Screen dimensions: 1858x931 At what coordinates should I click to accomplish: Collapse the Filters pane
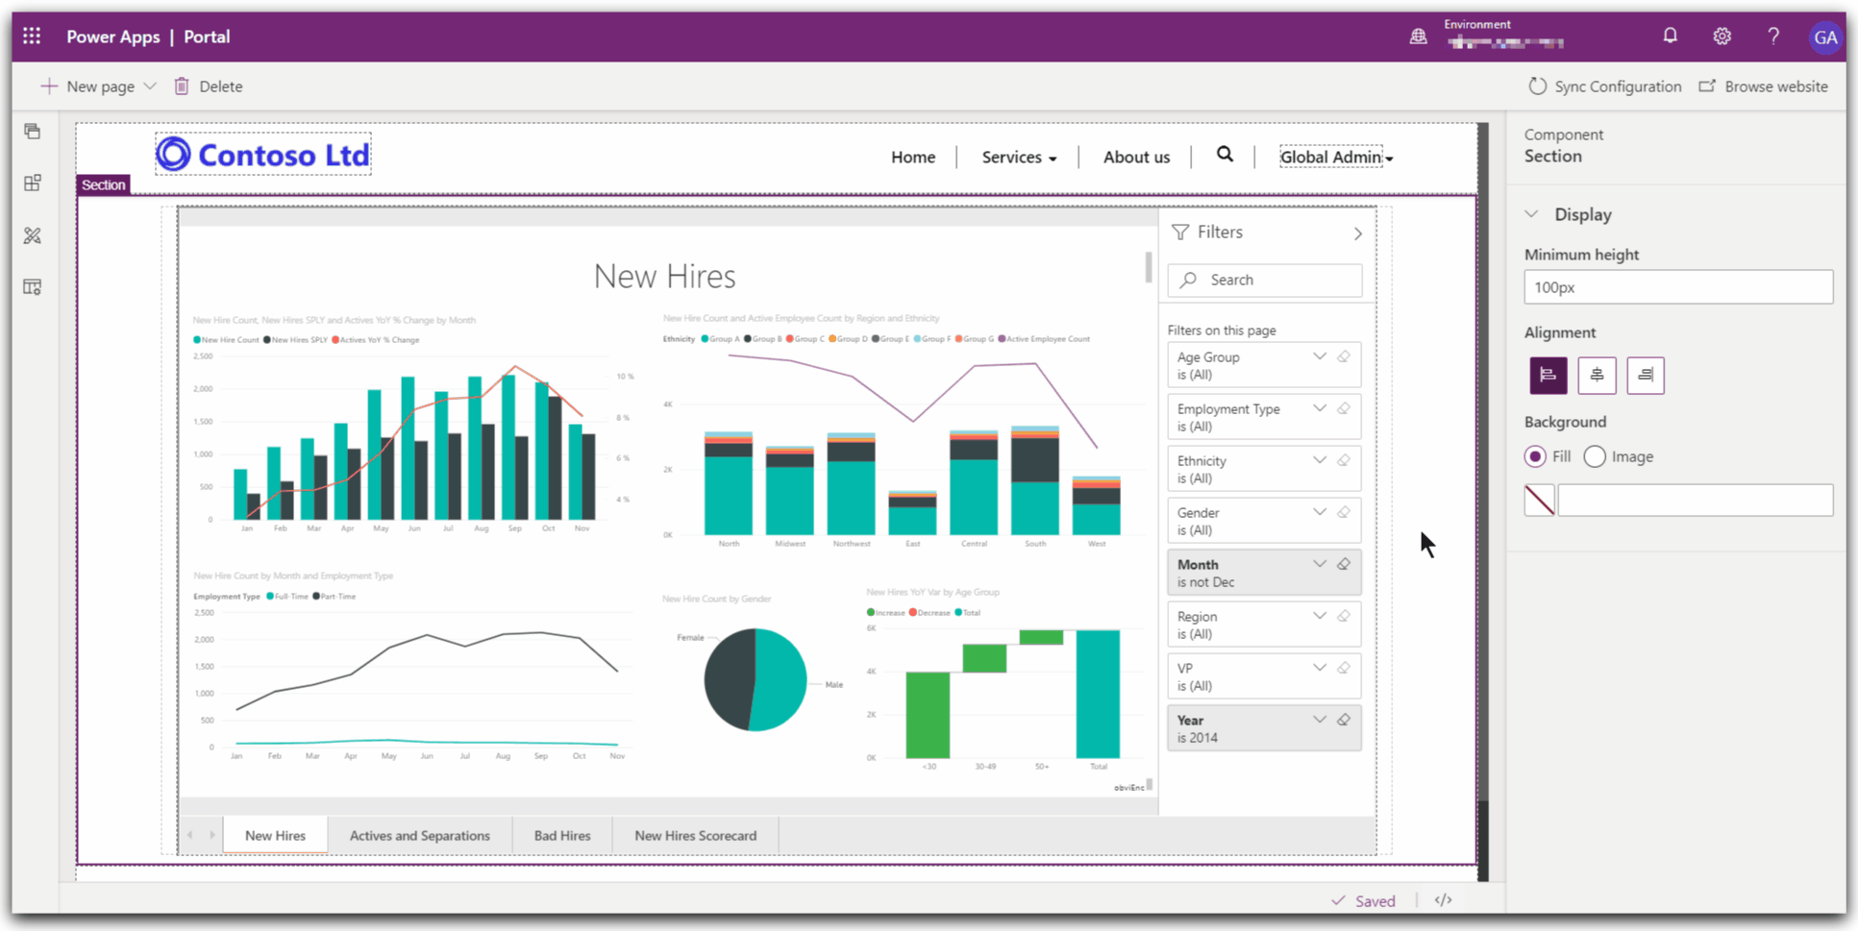1357,233
